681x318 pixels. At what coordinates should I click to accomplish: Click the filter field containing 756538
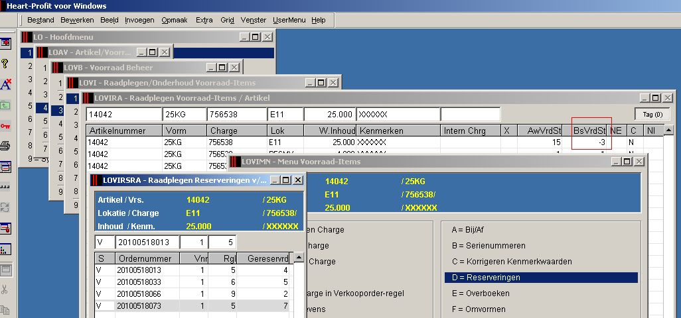(237, 115)
